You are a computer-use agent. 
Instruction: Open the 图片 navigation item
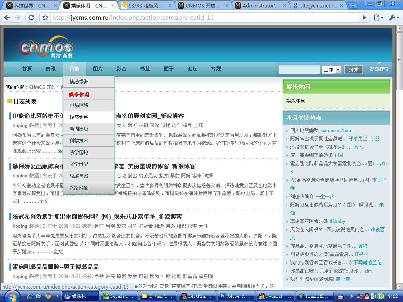(98, 69)
